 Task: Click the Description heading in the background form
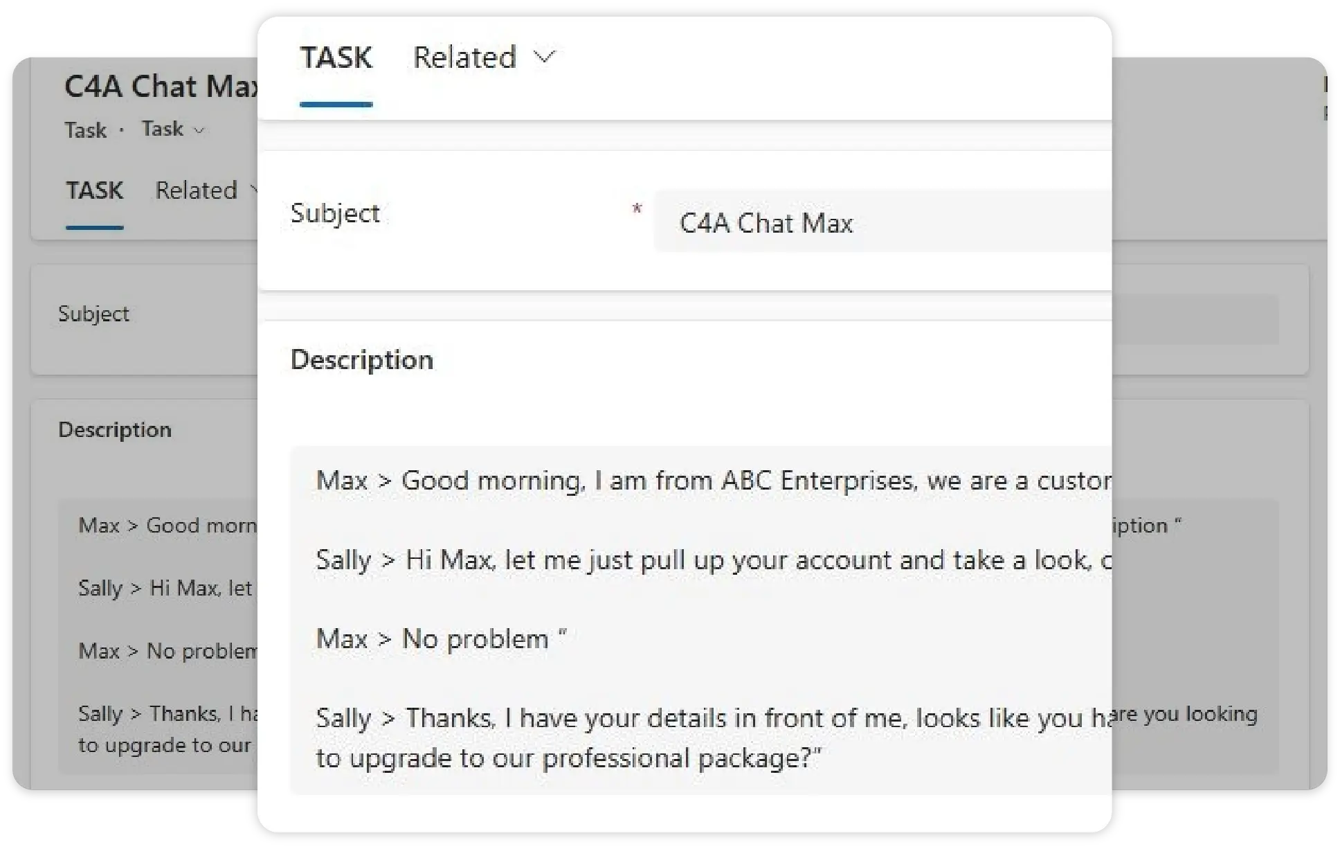pyautogui.click(x=115, y=430)
